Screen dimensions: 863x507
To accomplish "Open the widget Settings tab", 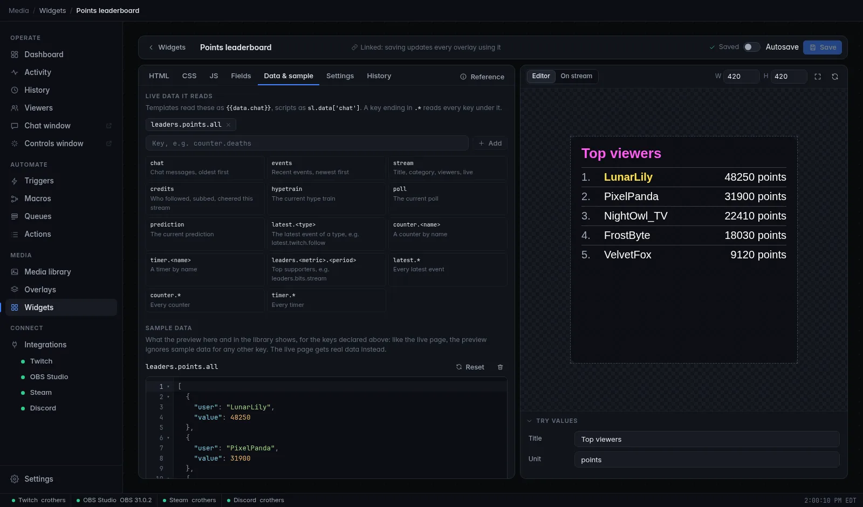I will (x=340, y=76).
